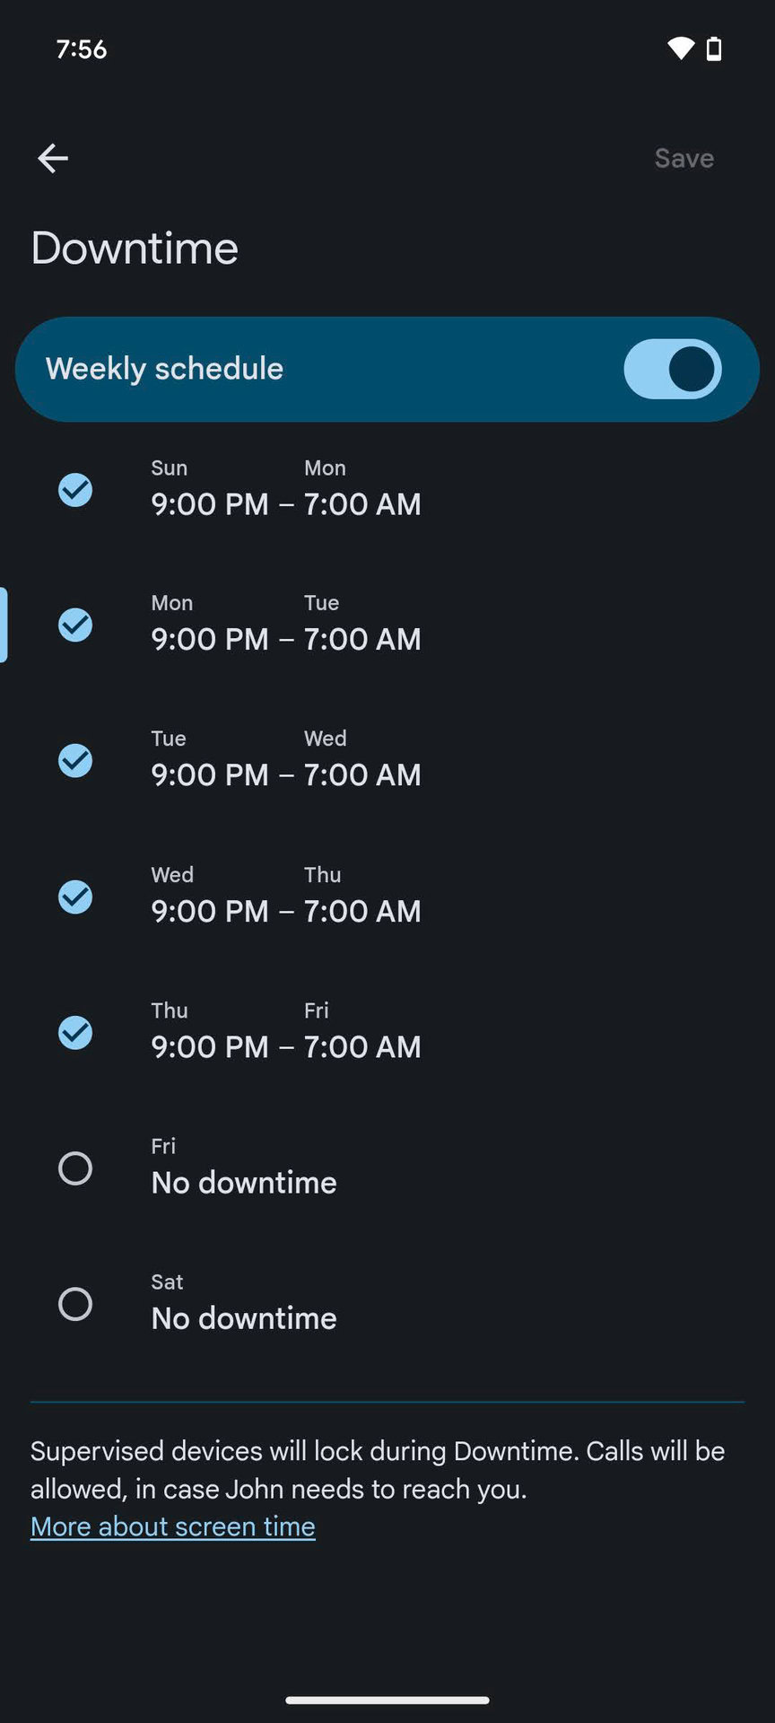The height and width of the screenshot is (1723, 775).
Task: Tap the home gesture navigation bar
Action: point(387,1700)
